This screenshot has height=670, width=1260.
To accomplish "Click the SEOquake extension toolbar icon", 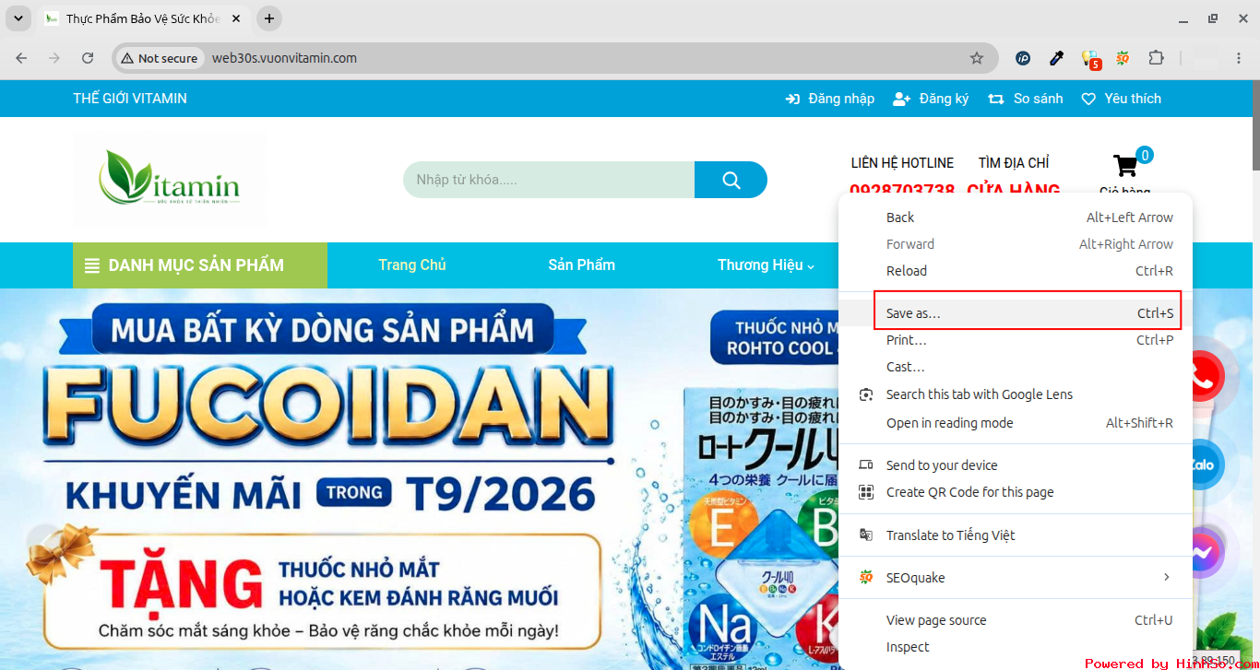I will (1123, 58).
